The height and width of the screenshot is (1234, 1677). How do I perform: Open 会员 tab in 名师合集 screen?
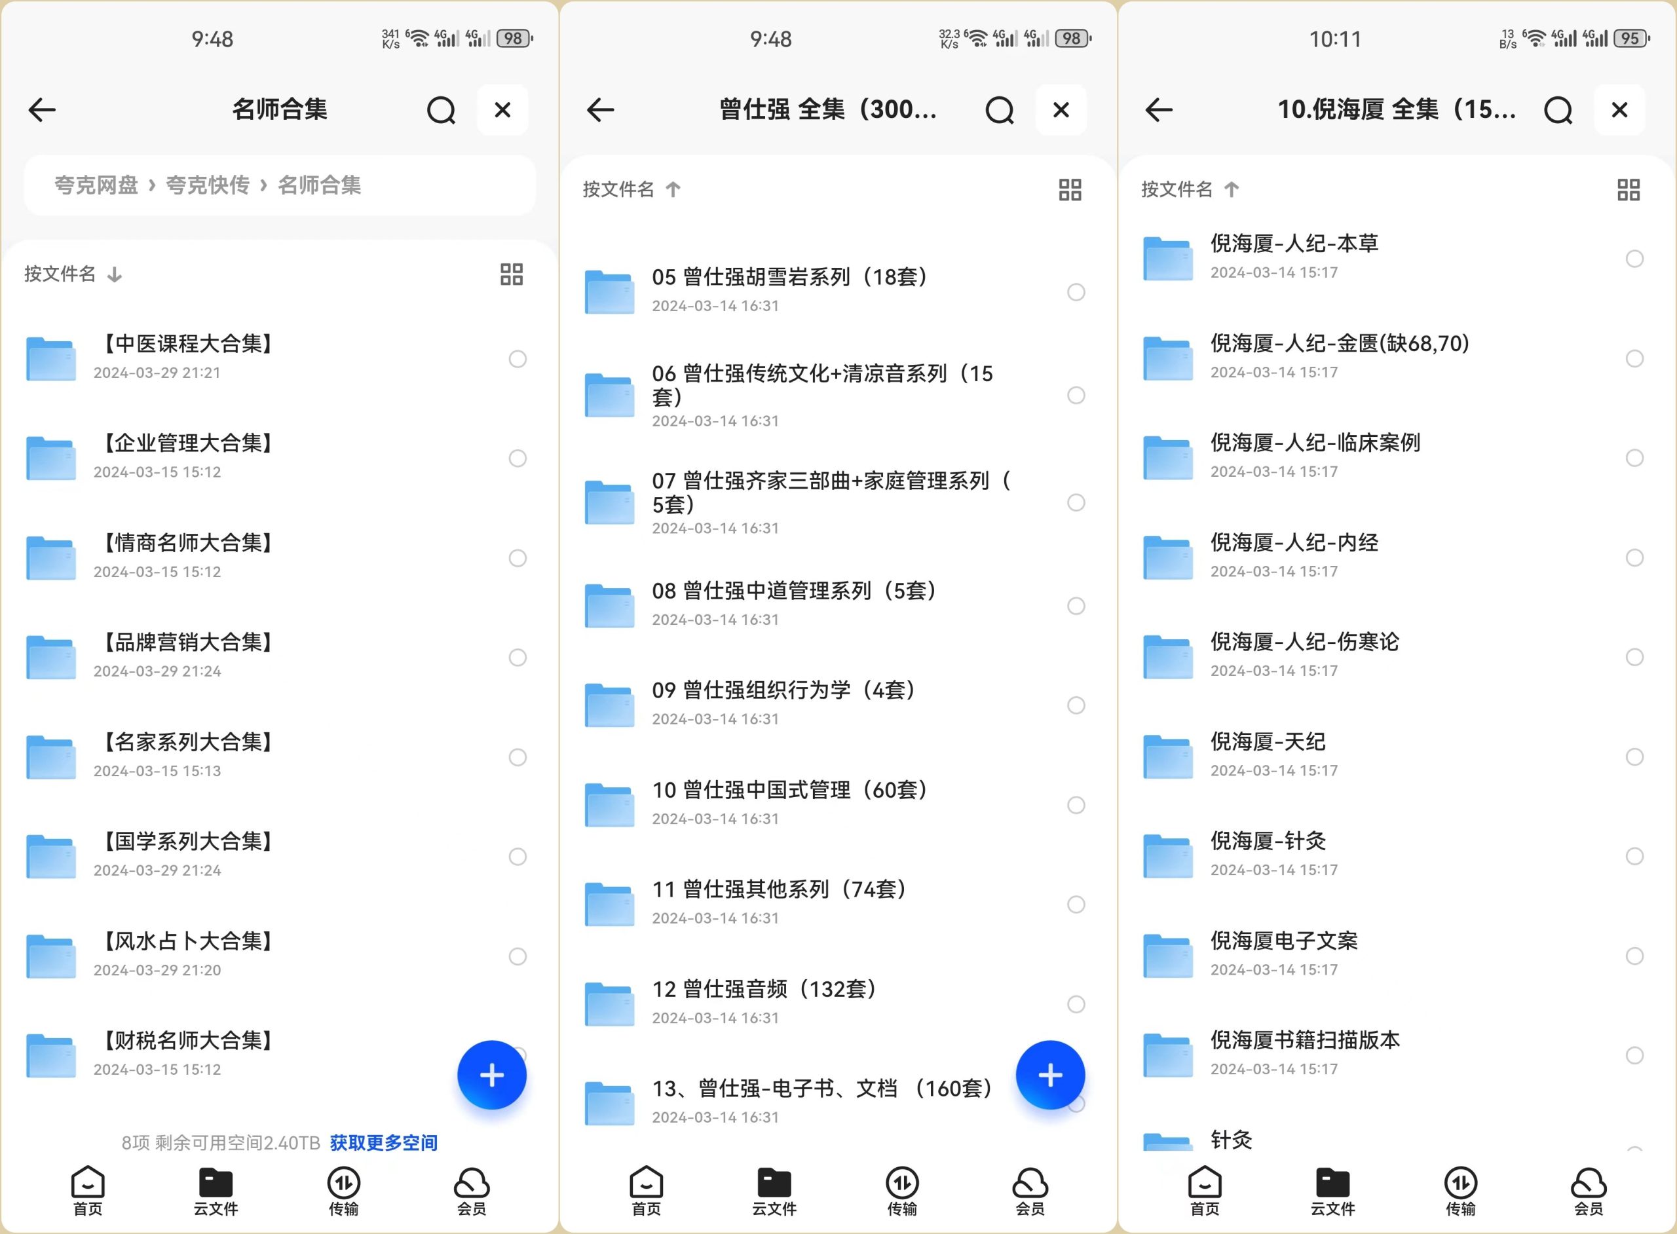472,1191
